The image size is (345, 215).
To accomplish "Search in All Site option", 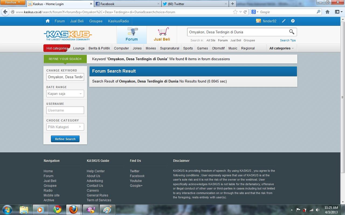I will pos(211,40).
